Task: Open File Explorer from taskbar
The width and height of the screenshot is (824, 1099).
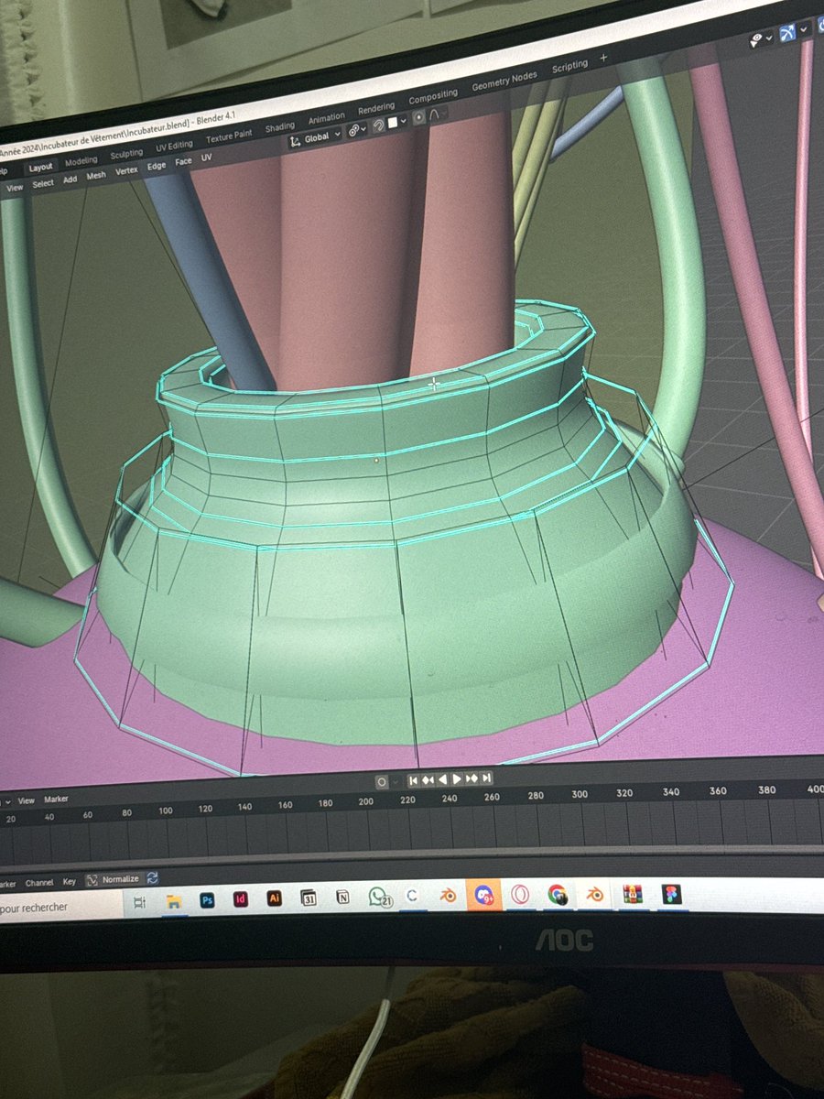Action: tap(173, 901)
